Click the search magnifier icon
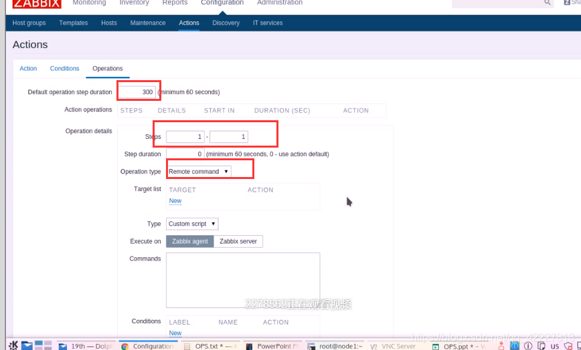The width and height of the screenshot is (581, 350). coord(548,3)
